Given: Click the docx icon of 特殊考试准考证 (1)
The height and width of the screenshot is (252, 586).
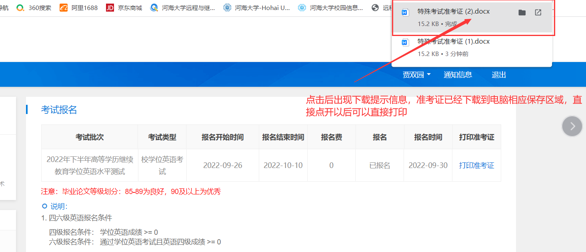Looking at the screenshot, I should point(405,42).
